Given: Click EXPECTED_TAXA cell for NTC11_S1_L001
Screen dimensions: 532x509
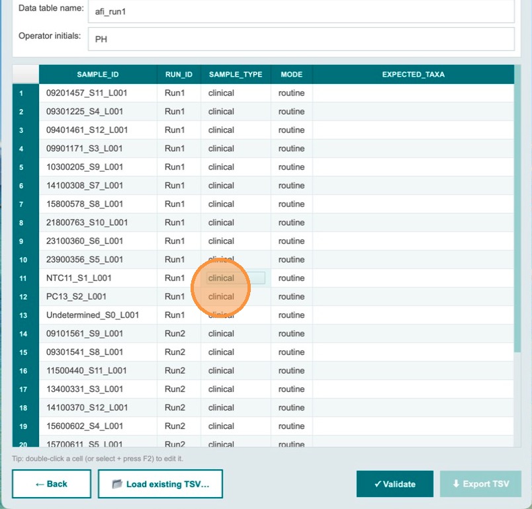Looking at the screenshot, I should point(413,278).
